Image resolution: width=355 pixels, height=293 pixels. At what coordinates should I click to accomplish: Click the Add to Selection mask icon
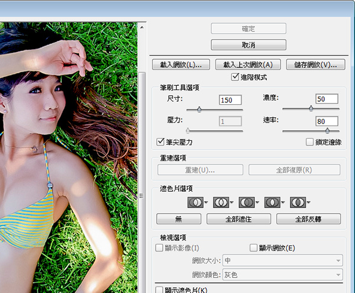coord(221,202)
